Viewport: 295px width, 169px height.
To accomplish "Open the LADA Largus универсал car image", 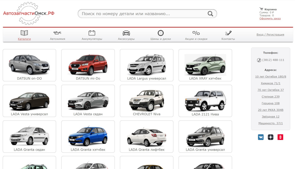I will (147, 64).
